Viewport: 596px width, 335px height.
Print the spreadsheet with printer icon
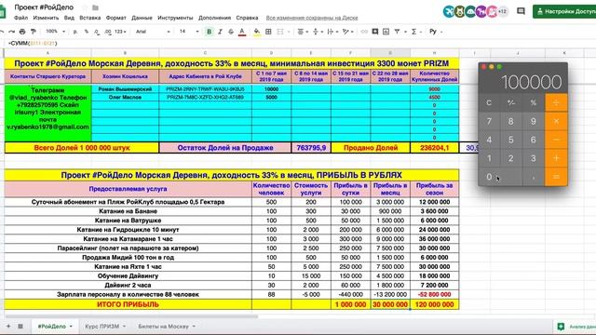point(22,32)
